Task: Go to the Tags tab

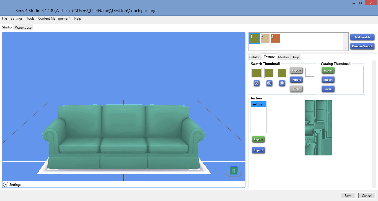Action: (296, 57)
